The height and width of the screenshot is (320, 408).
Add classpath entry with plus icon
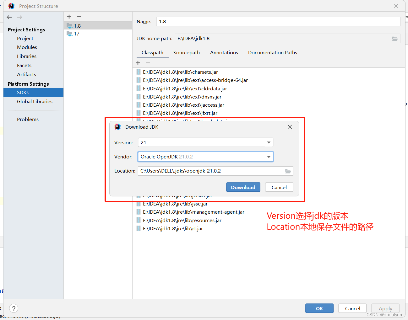138,63
